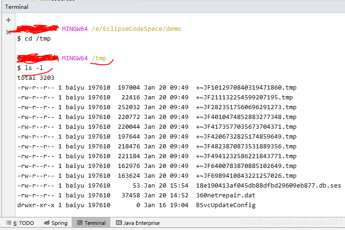Click the Spring leaf icon

[47, 223]
